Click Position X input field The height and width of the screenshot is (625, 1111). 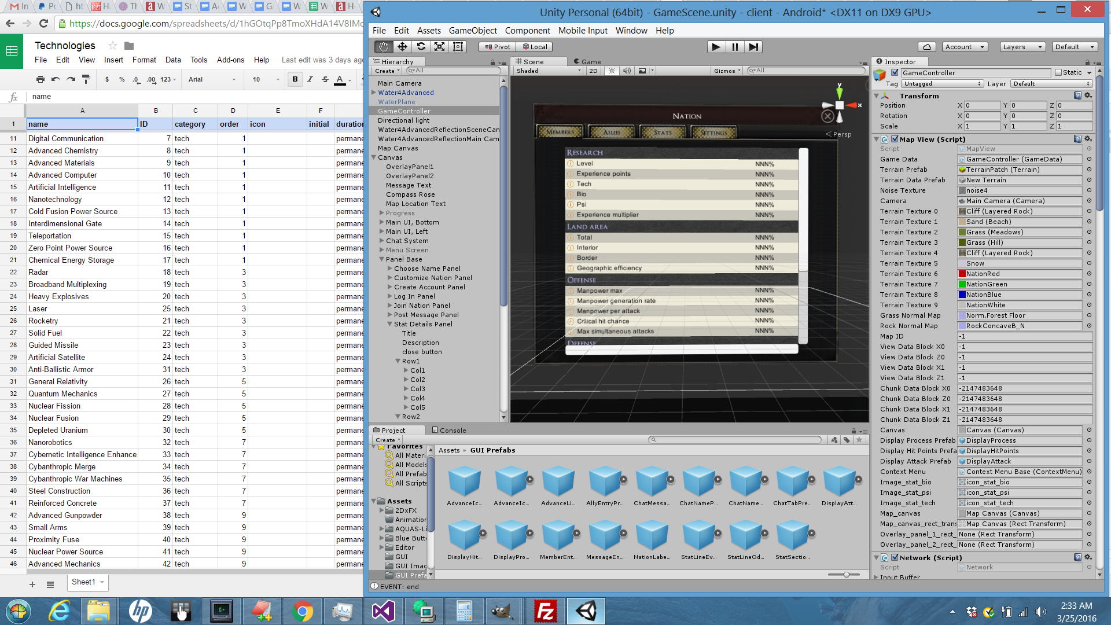point(981,105)
